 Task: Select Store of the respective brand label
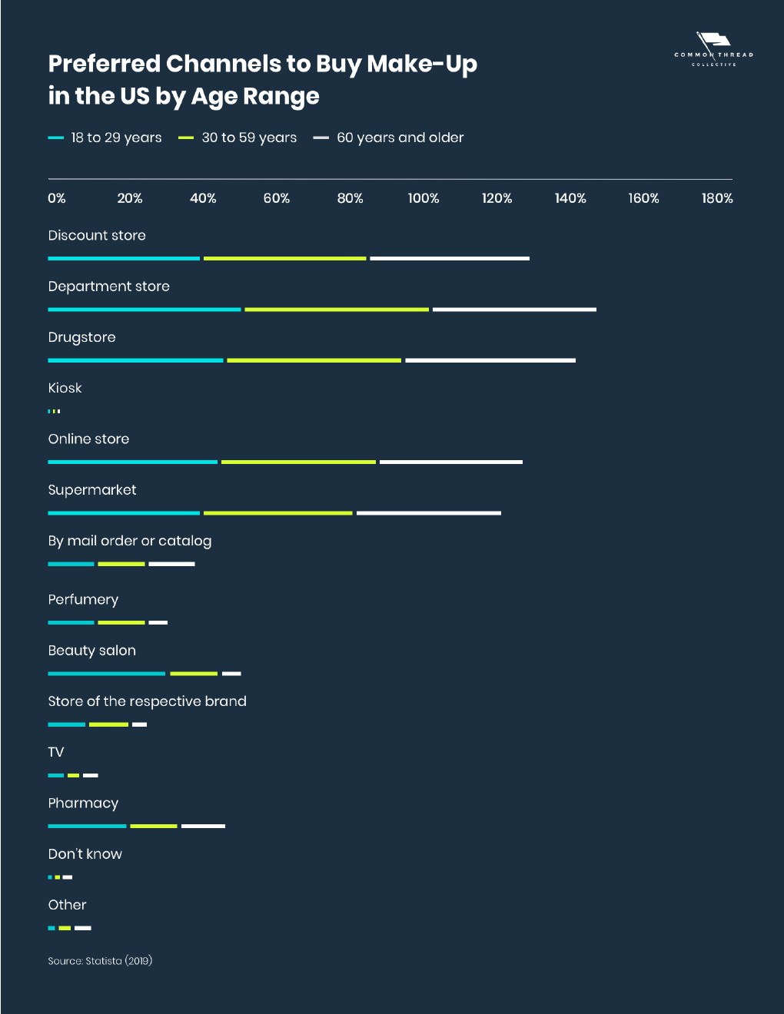coord(148,701)
